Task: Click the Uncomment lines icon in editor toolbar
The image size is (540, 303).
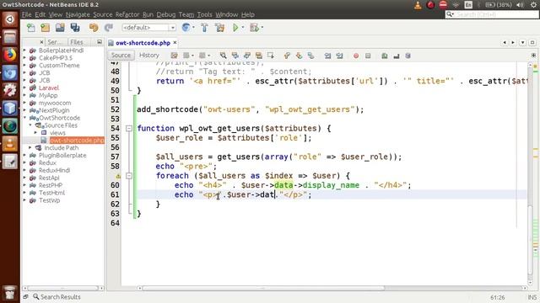Action: click(397, 56)
